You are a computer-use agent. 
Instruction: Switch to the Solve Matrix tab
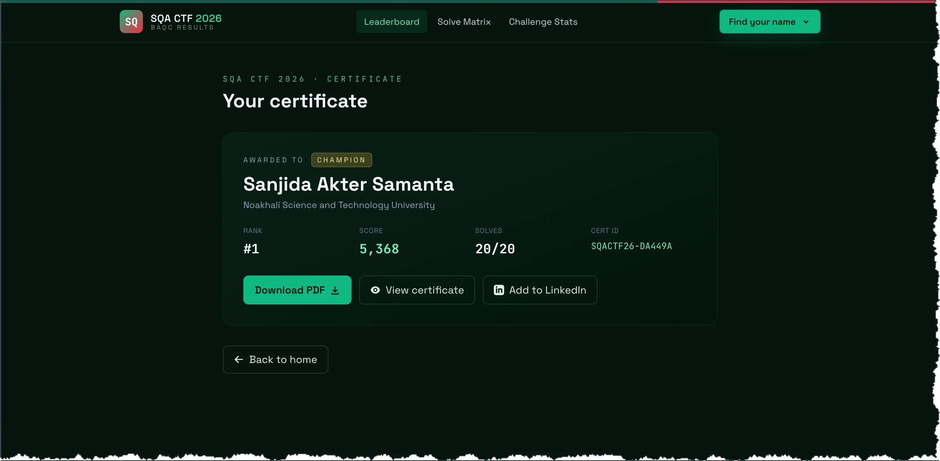464,22
